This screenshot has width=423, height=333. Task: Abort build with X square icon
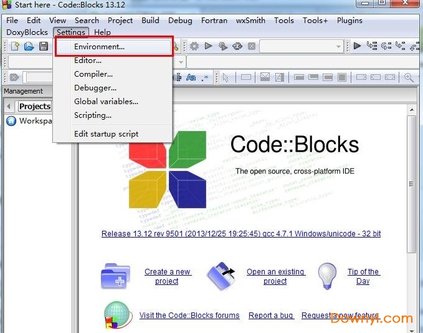(x=252, y=46)
